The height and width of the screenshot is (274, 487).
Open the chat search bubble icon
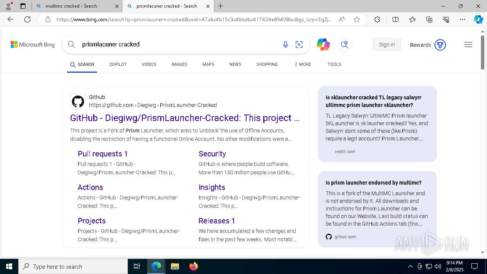click(344, 45)
